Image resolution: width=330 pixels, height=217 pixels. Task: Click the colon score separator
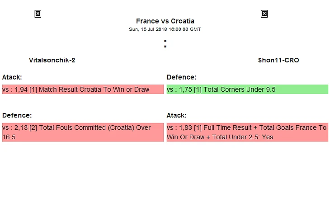click(x=165, y=44)
